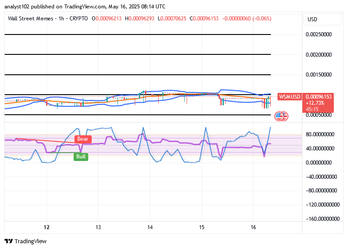Image resolution: width=348 pixels, height=249 pixels.
Task: Click the 80.00000000 oscillator axis label
Action: [320, 134]
